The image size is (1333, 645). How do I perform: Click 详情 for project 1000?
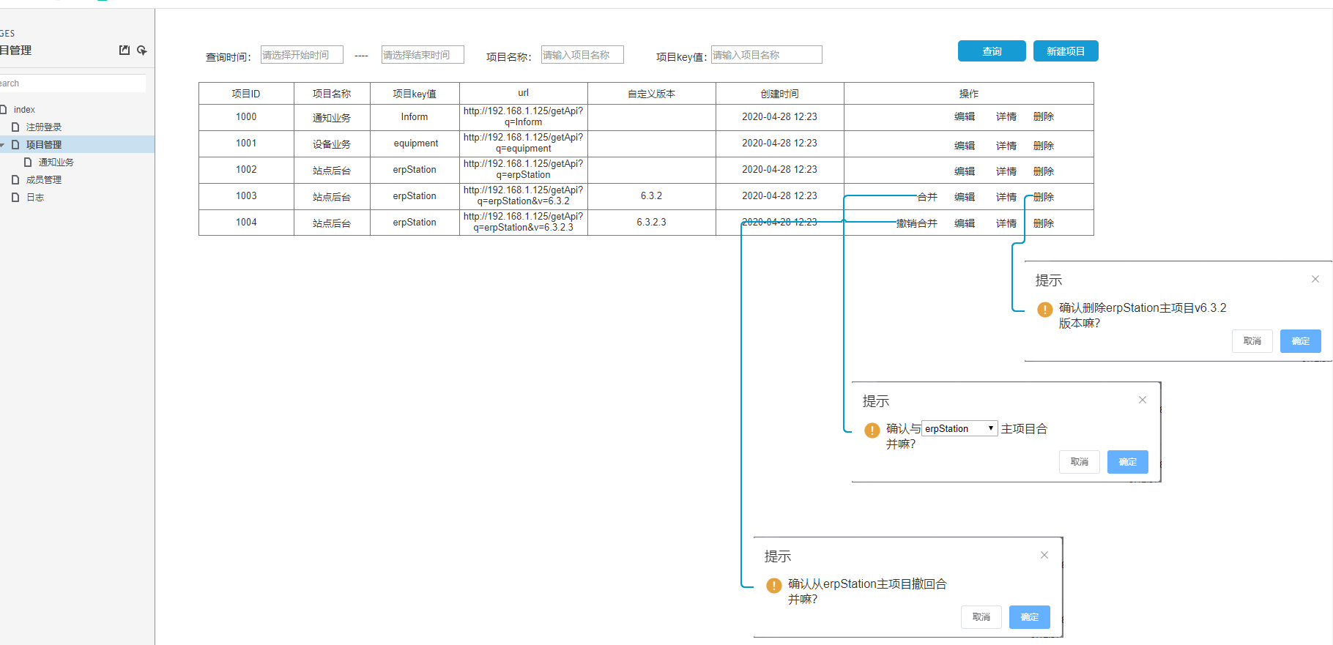click(x=1006, y=116)
